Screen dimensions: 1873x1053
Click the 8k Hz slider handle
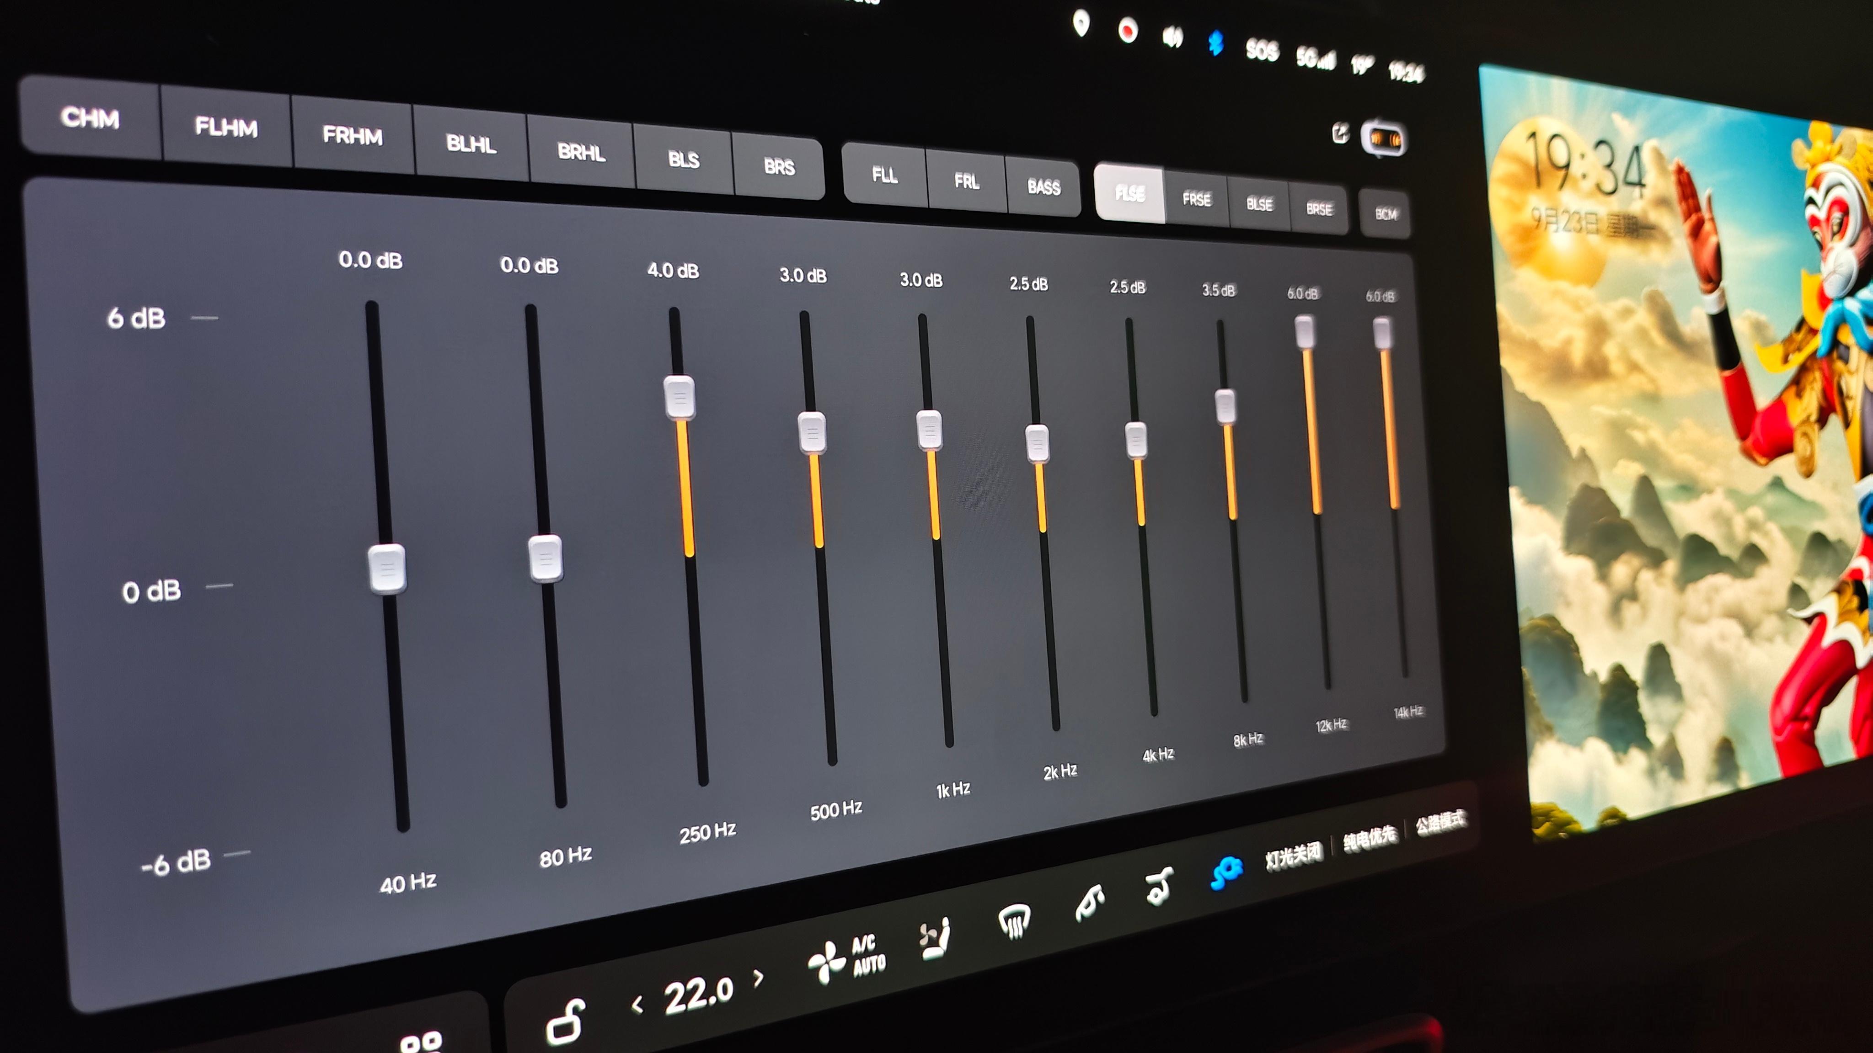click(x=1225, y=407)
